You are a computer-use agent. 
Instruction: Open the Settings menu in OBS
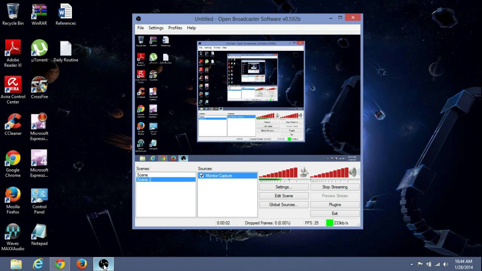[x=156, y=28]
